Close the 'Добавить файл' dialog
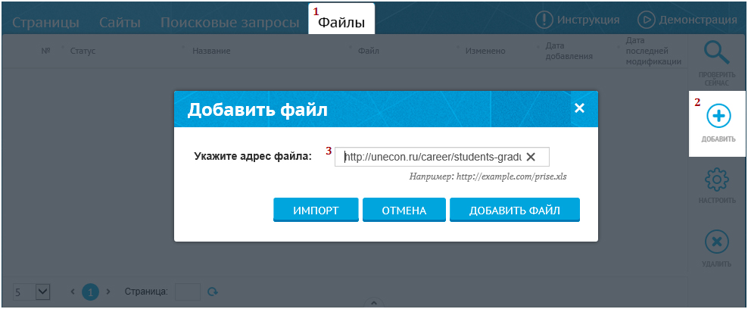The height and width of the screenshot is (309, 748). tap(579, 108)
